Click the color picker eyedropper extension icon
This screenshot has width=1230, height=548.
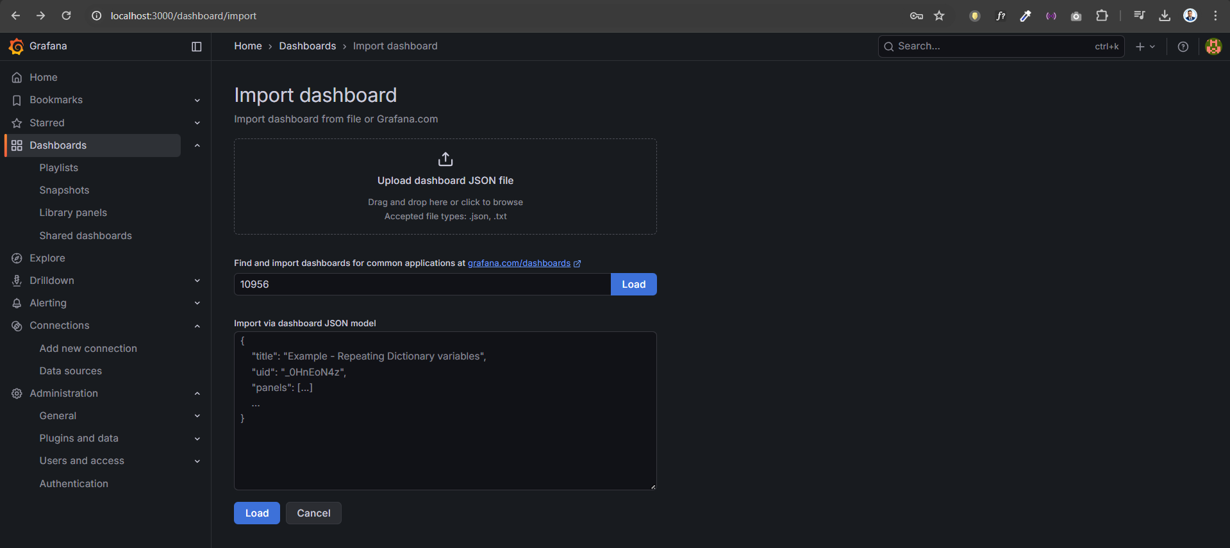(x=1026, y=16)
